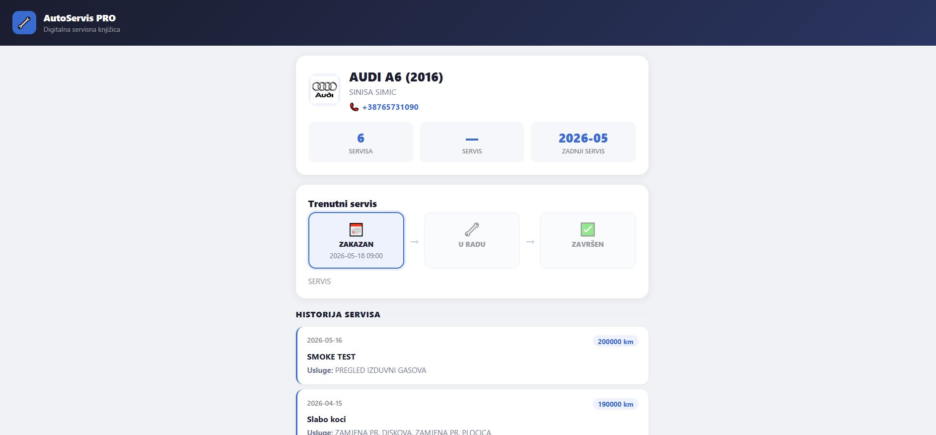Click the 2026-05 ZADNJI SERVIS tile
The height and width of the screenshot is (435, 936).
pos(583,142)
